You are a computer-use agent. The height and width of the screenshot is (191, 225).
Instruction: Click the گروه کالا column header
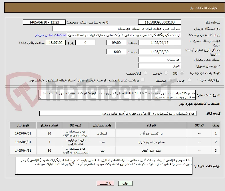[75, 125]
